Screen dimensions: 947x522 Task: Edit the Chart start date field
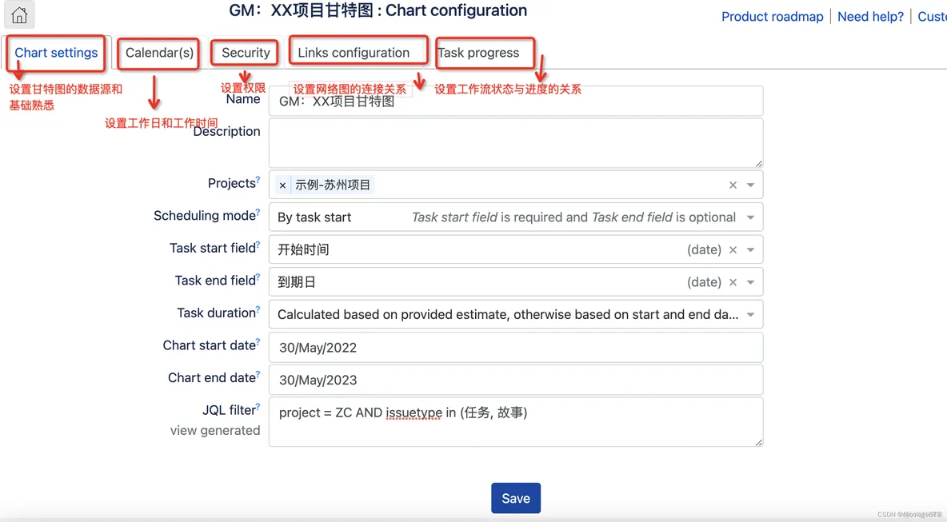pyautogui.click(x=516, y=348)
